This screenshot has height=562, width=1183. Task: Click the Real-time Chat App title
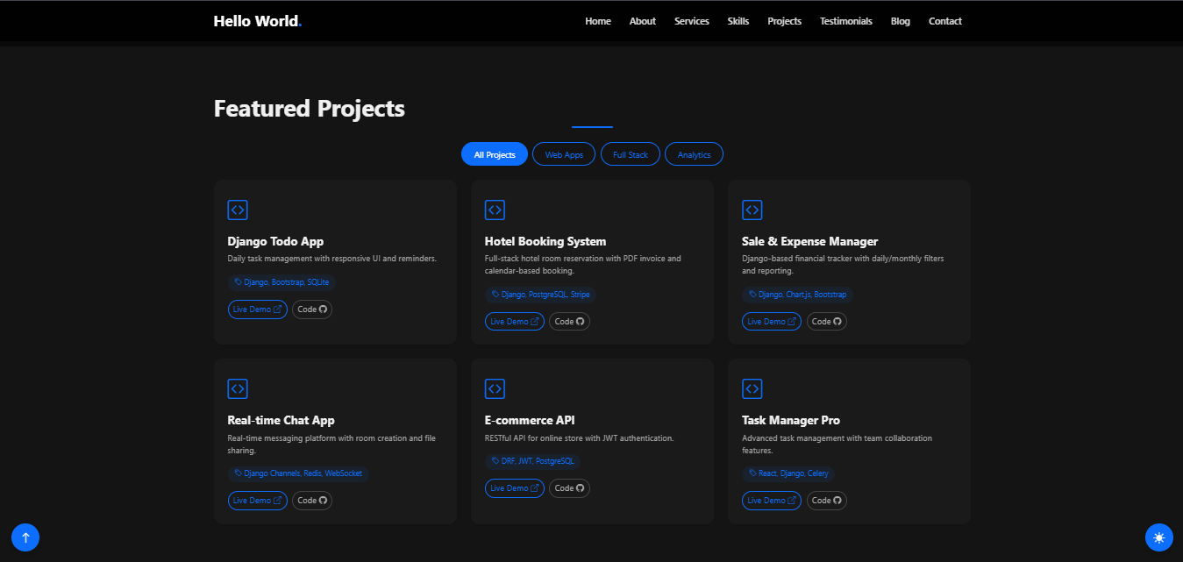pos(281,420)
